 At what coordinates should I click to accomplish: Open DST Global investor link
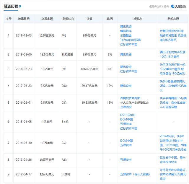tap(128, 115)
